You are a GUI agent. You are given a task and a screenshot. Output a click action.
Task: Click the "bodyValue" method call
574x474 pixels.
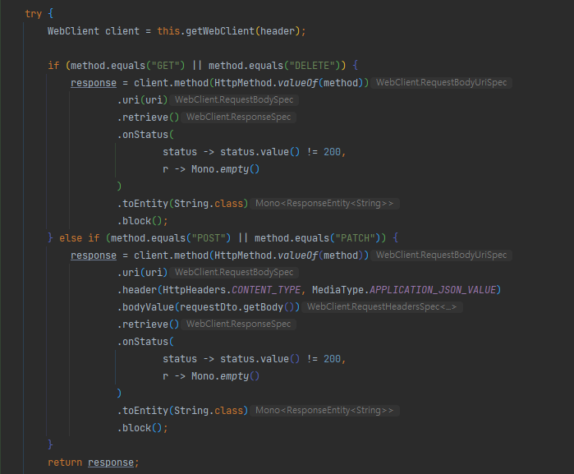tap(149, 307)
